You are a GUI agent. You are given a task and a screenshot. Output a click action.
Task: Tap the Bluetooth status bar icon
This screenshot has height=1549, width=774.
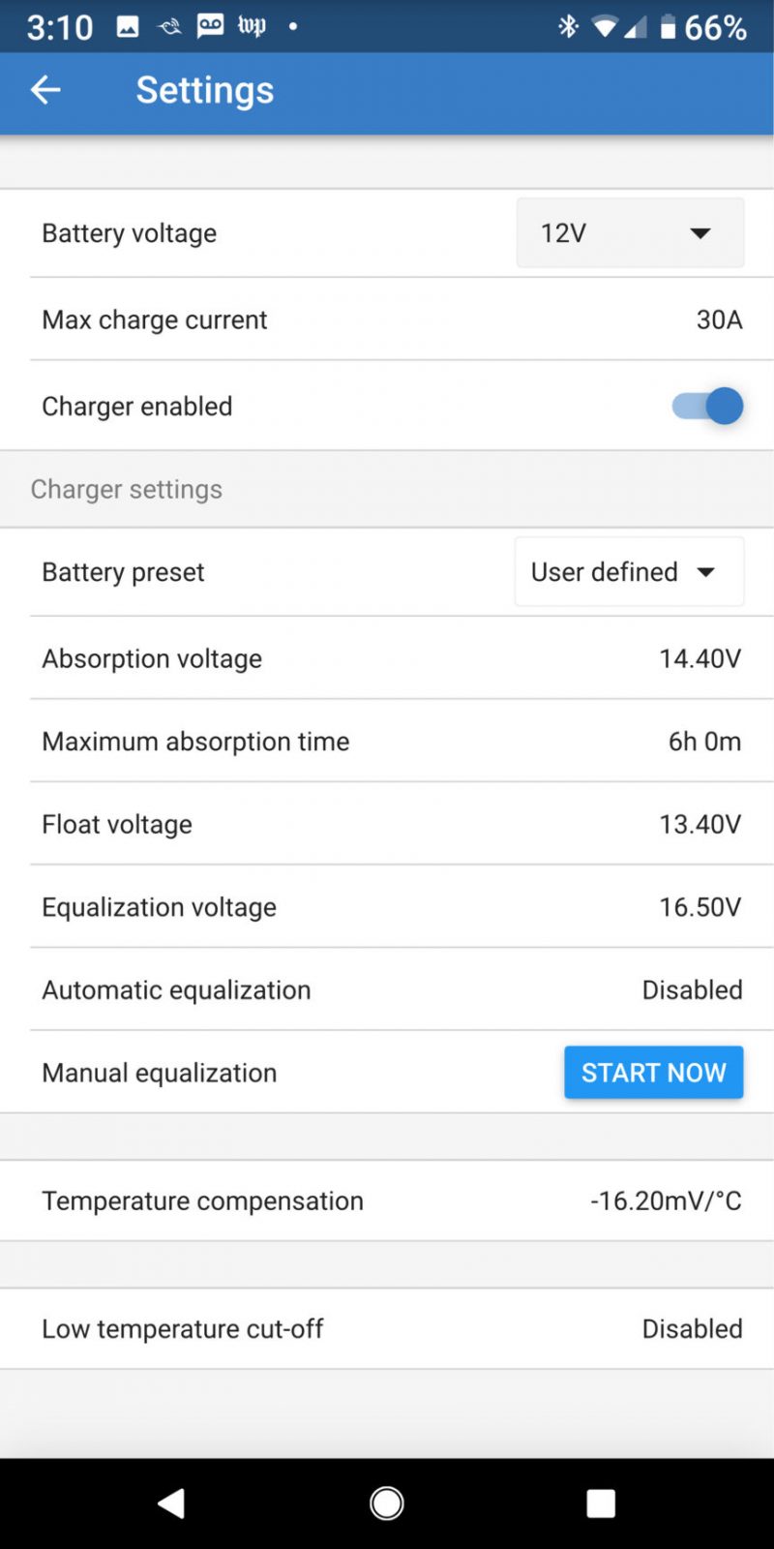click(x=568, y=27)
